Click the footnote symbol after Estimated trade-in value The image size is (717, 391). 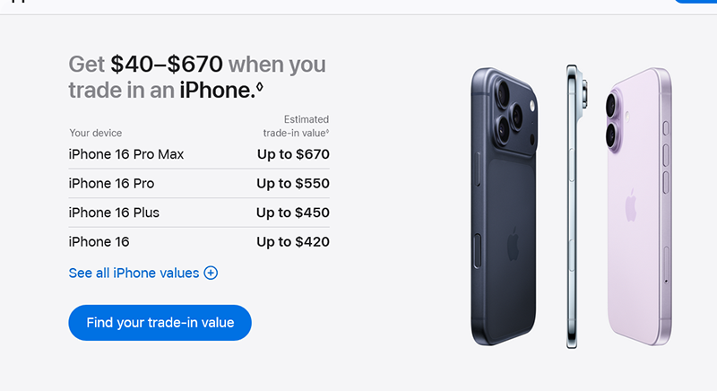[327, 132]
